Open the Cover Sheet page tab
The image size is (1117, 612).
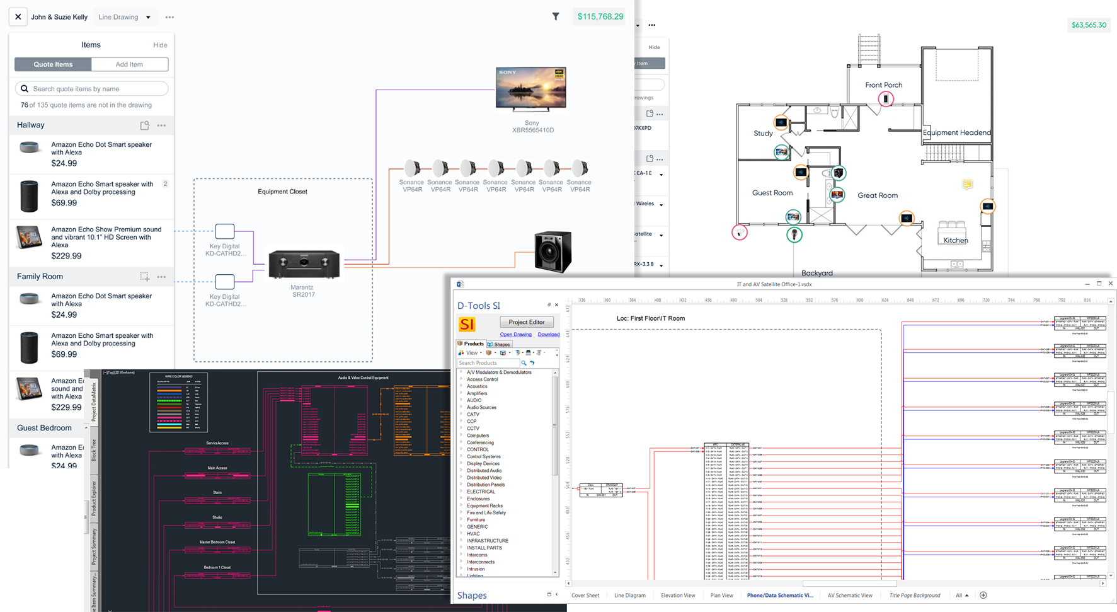coord(585,595)
